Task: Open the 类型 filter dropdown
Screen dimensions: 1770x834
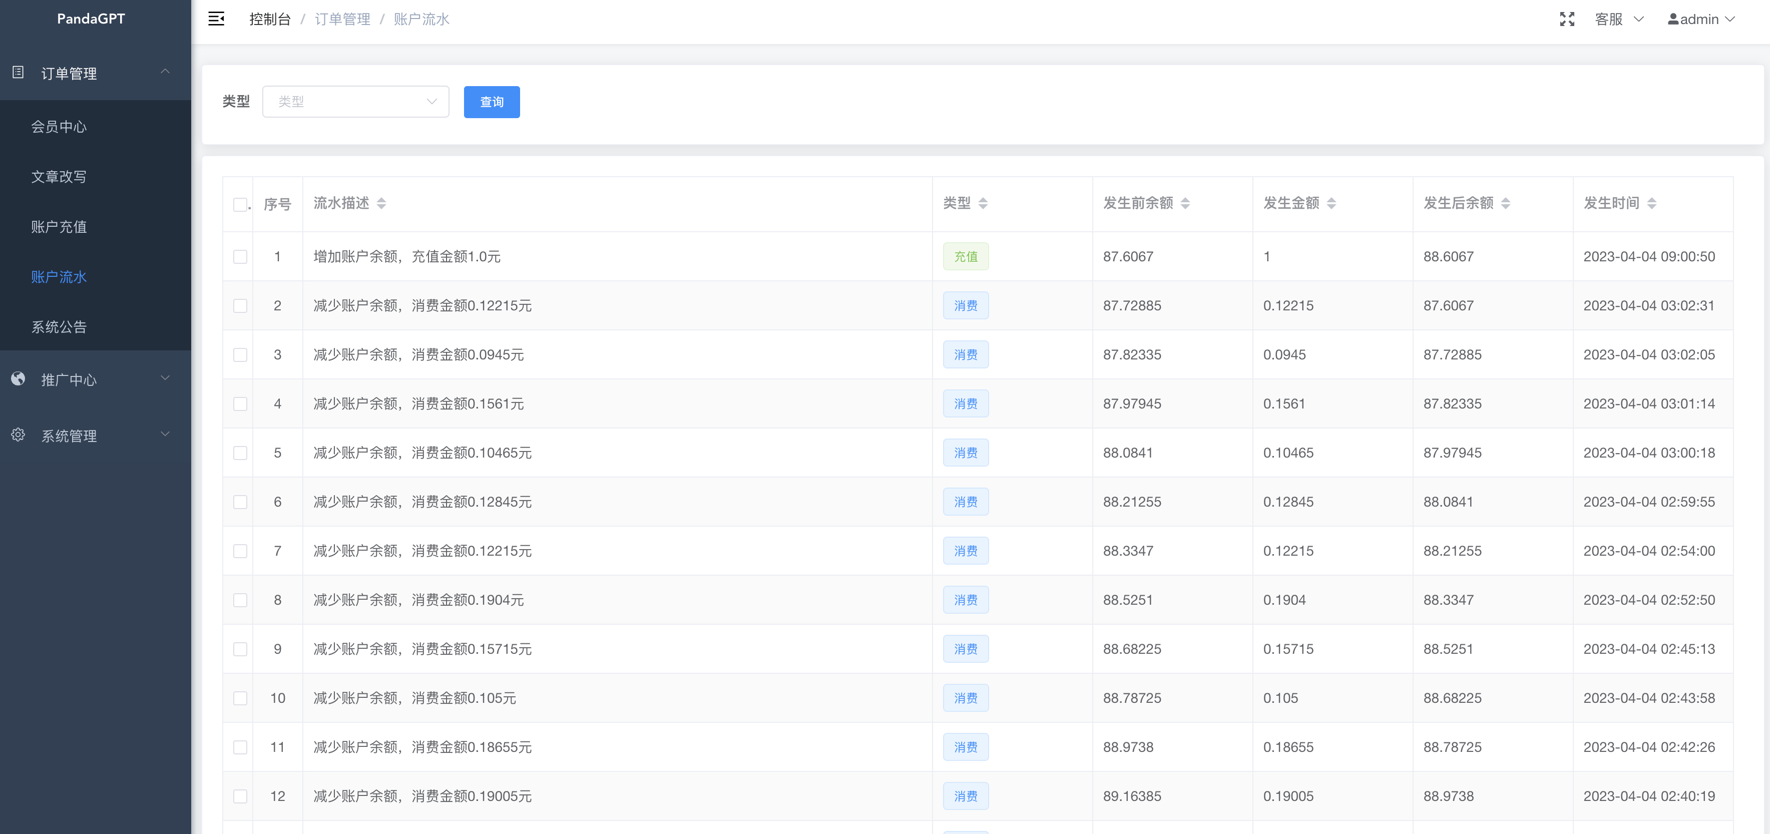Action: pos(355,102)
